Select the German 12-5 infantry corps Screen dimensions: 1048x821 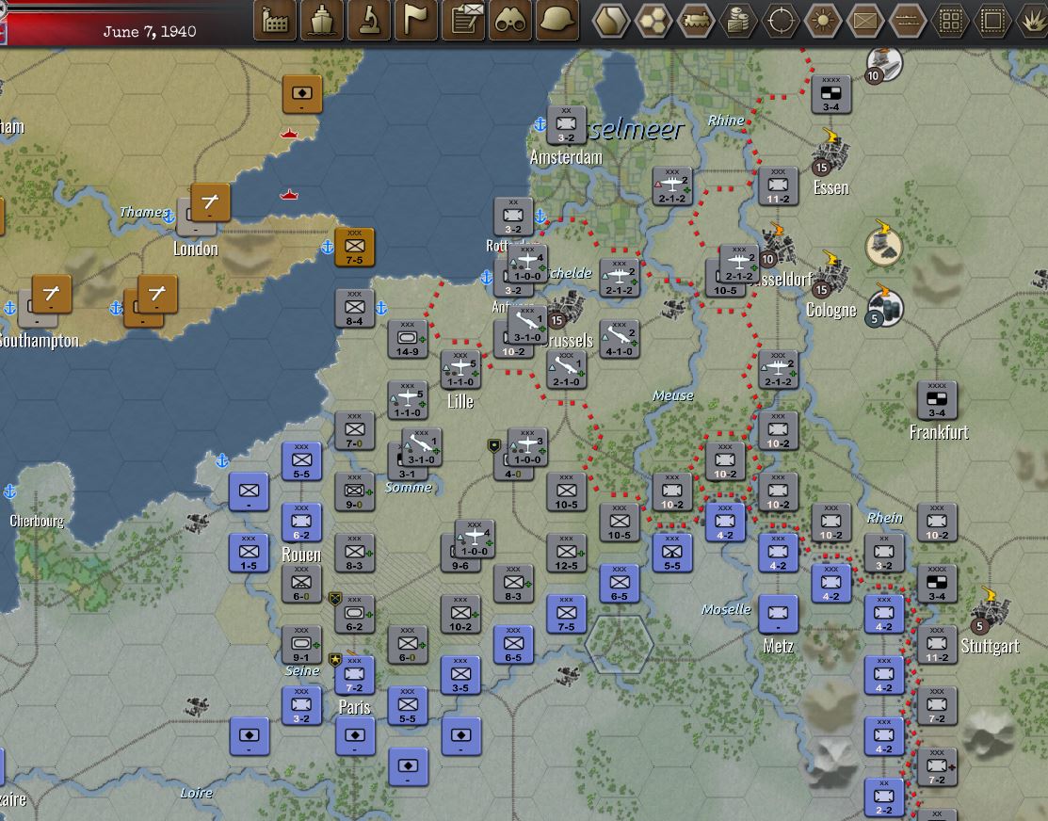pos(566,553)
